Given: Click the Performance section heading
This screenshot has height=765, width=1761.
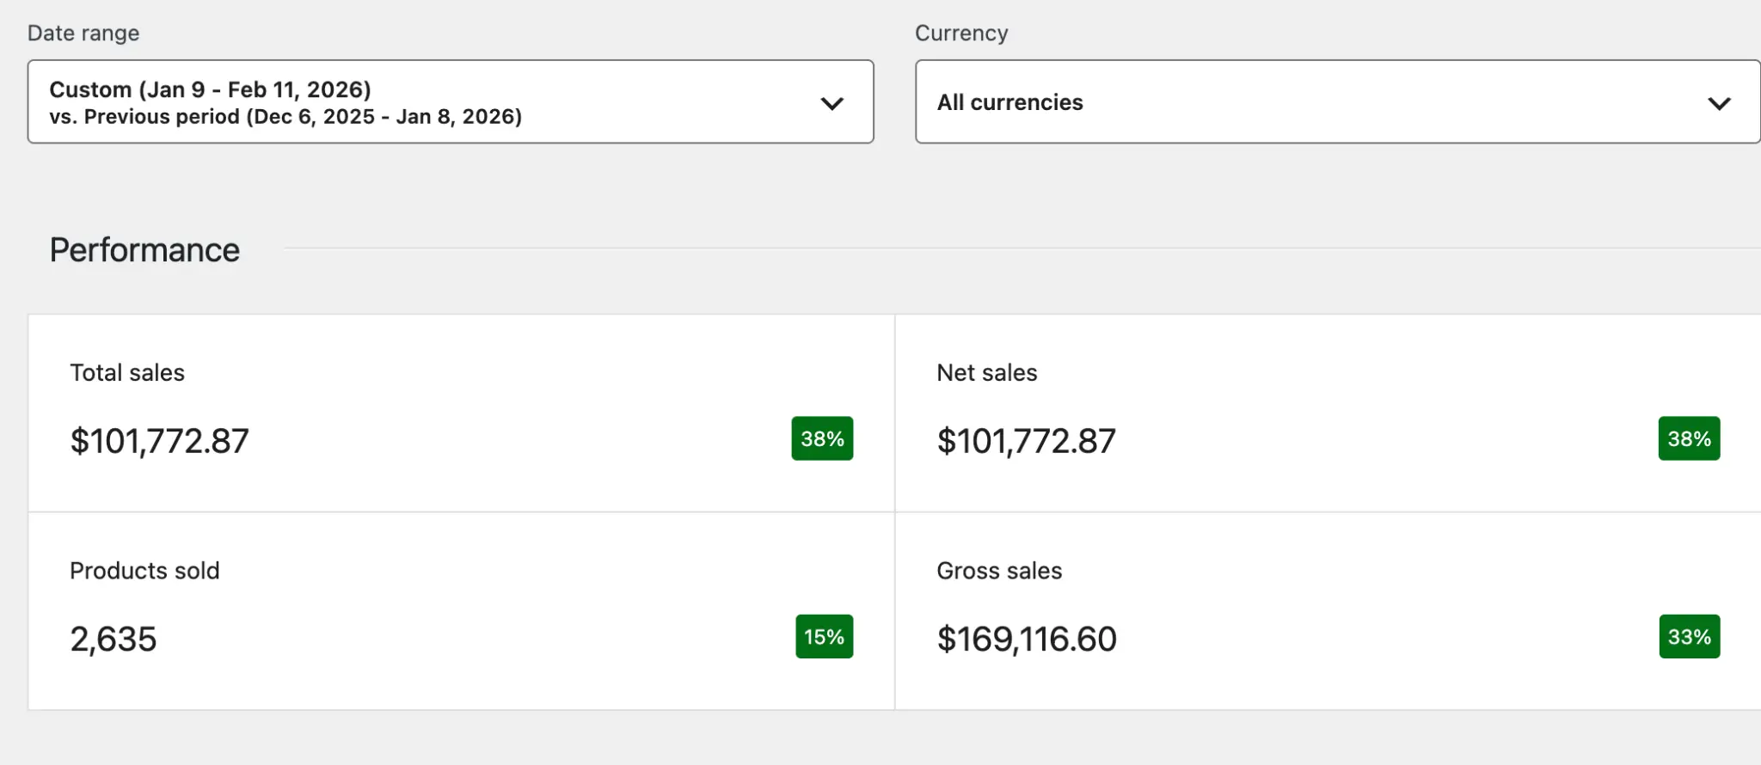Looking at the screenshot, I should [x=144, y=250].
